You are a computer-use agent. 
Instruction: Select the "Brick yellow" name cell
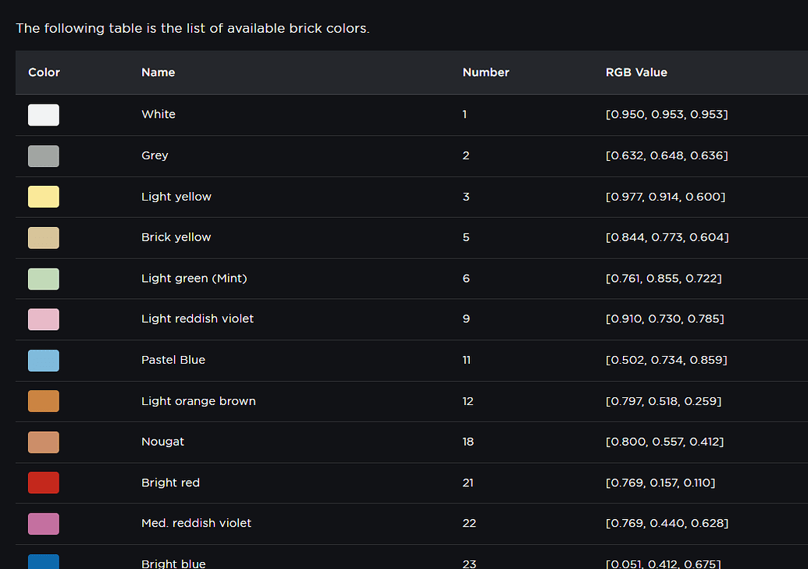(x=176, y=237)
